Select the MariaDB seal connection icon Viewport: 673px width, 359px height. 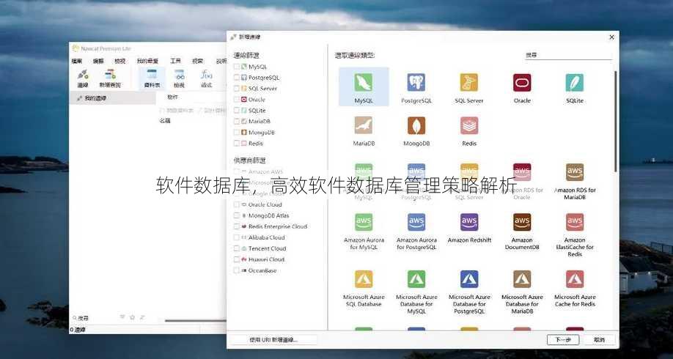click(x=364, y=125)
